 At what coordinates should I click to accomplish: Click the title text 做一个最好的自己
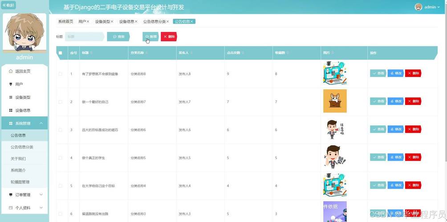95,102
